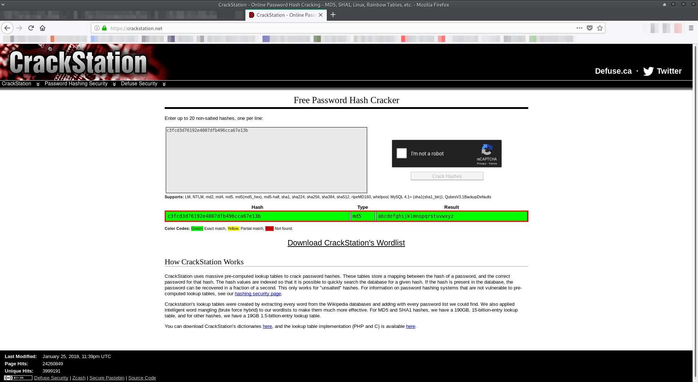Save page to Pocket icon
The height and width of the screenshot is (382, 698).
(x=590, y=28)
